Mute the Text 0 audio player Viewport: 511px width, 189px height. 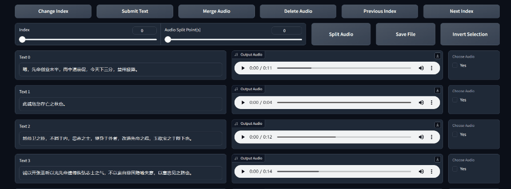point(421,68)
